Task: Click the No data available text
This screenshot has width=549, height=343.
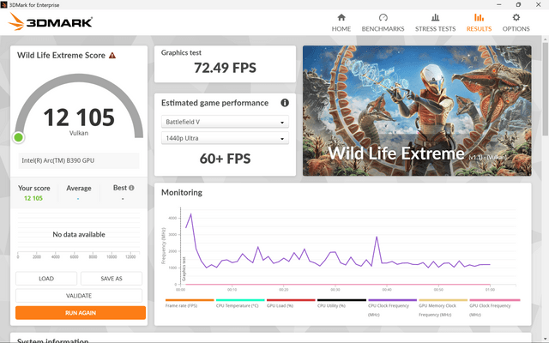Action: coord(79,234)
